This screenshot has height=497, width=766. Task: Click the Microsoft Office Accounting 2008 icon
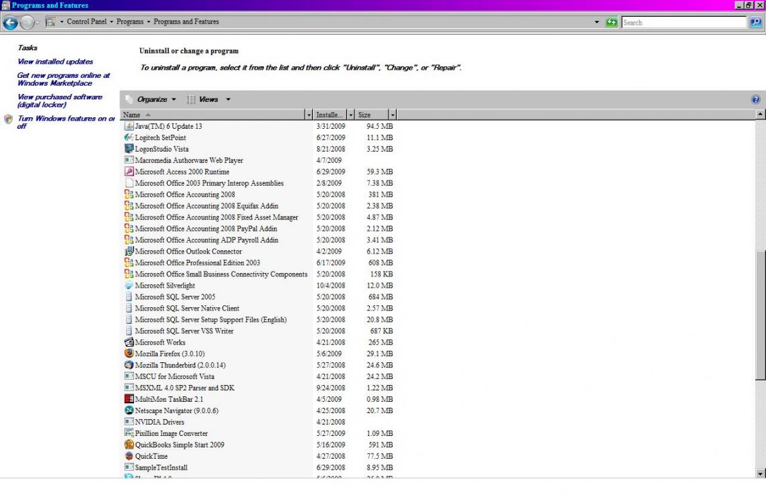pos(129,194)
